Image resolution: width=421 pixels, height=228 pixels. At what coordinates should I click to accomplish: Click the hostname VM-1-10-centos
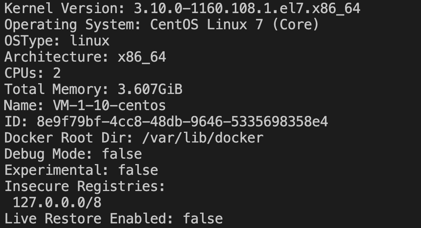click(109, 106)
